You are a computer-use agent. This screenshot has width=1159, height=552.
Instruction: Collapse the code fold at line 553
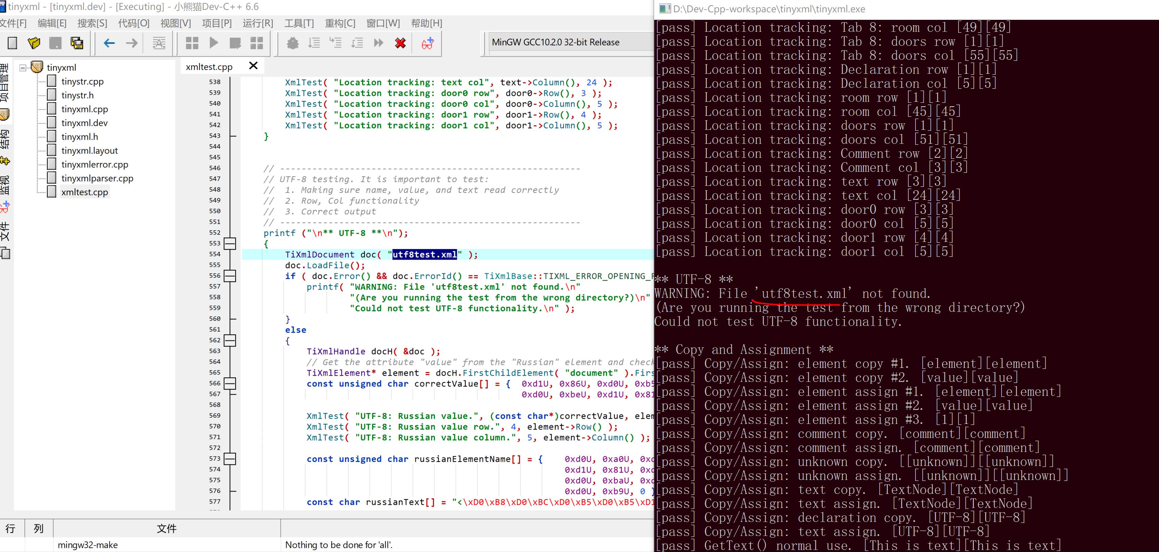pos(230,244)
